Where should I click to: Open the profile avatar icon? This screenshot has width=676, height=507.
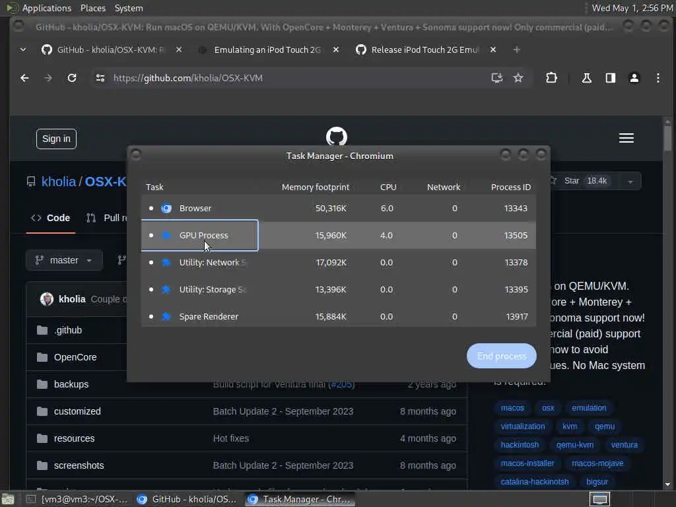[x=634, y=78]
